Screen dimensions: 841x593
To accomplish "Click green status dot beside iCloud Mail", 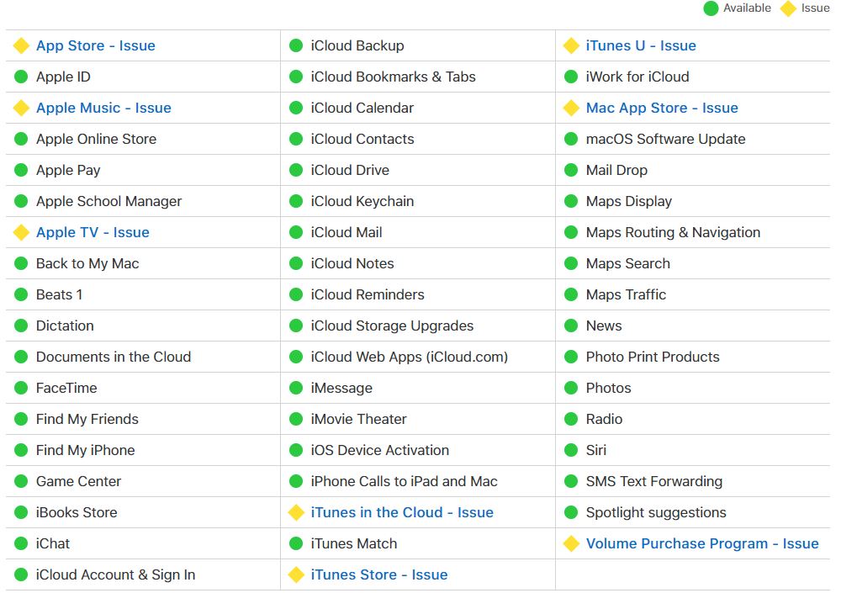I will coord(296,232).
